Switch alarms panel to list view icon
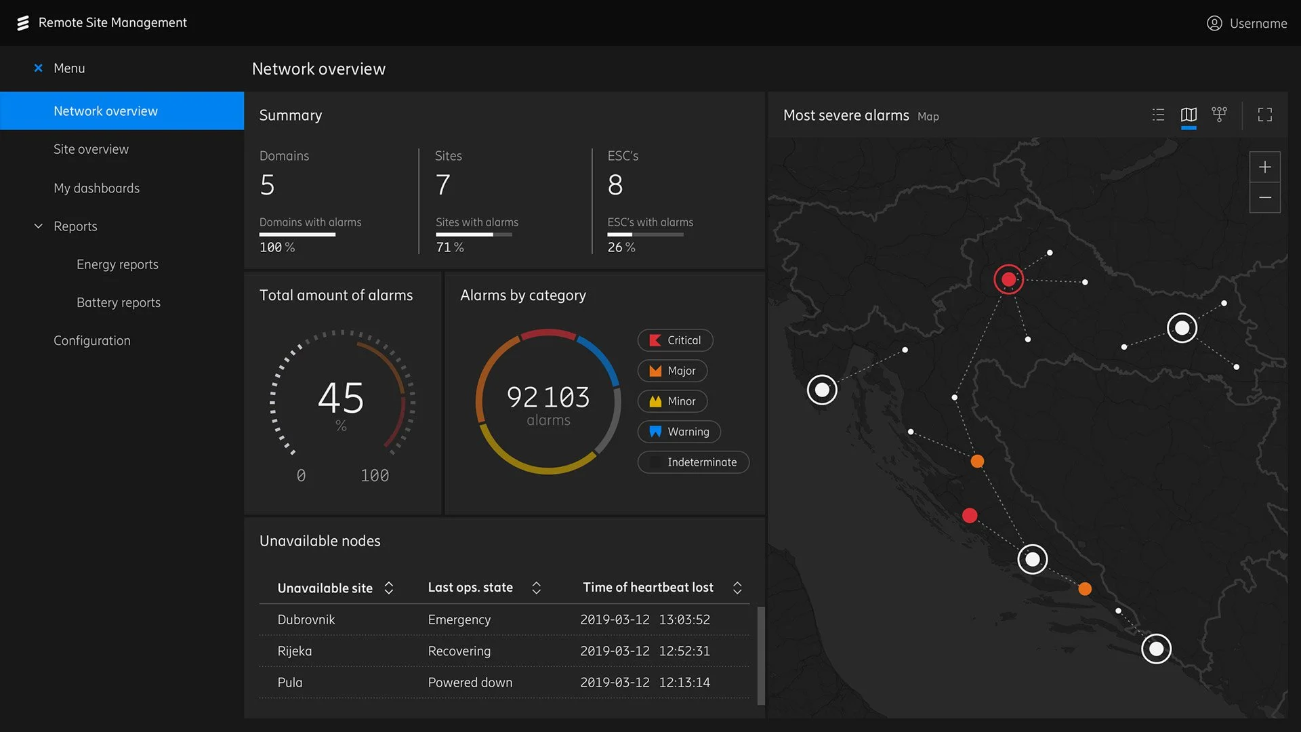This screenshot has height=732, width=1301. click(x=1158, y=115)
